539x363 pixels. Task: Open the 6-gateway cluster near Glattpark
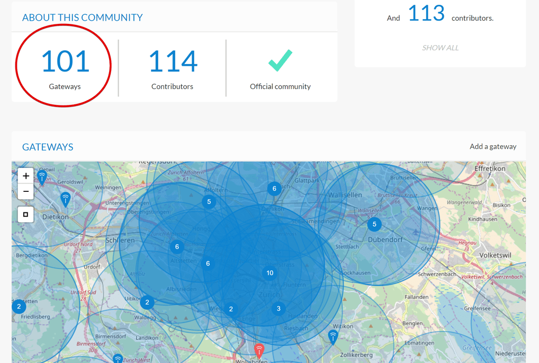274,189
